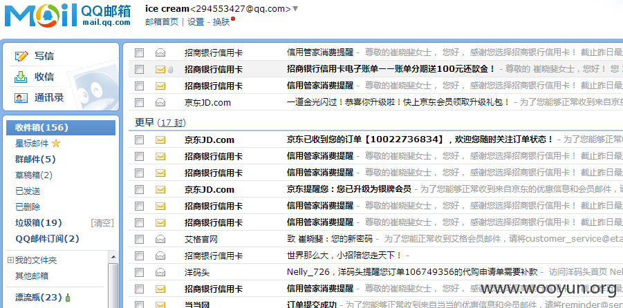Viewport: 623px width, 308px height.
Task: Open 通讯录 address book
Action: (49, 97)
